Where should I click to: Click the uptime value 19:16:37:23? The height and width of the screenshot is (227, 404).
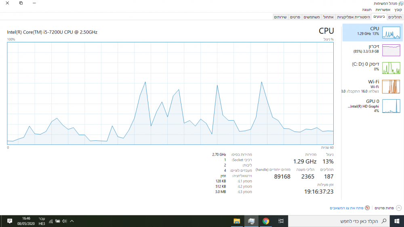pos(319,192)
